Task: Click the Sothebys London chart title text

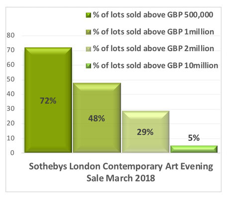Action: point(121,172)
